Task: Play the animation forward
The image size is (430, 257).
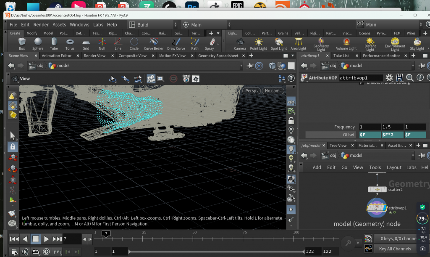Action: [46, 239]
